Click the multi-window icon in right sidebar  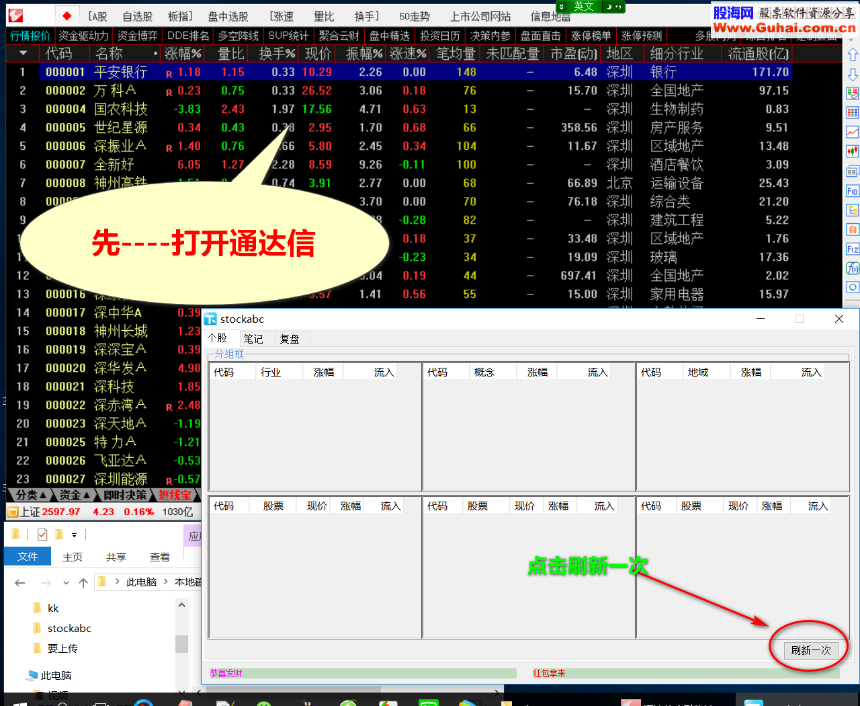853,171
